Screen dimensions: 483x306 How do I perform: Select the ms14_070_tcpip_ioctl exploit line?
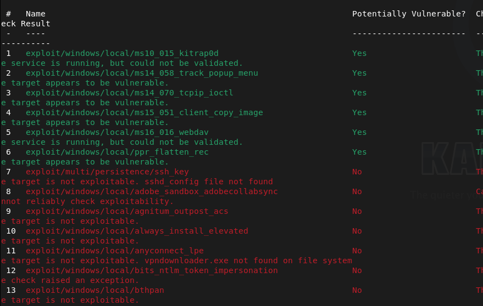(x=129, y=93)
